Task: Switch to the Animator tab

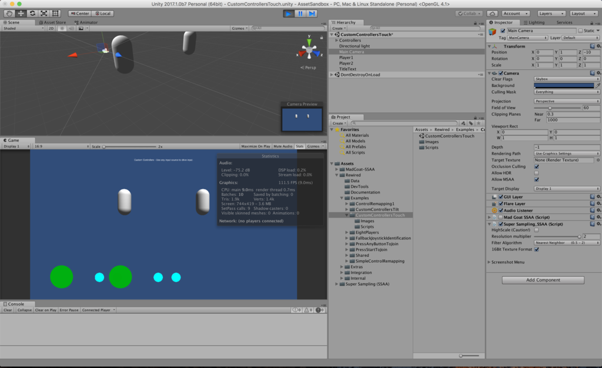Action: click(x=86, y=22)
